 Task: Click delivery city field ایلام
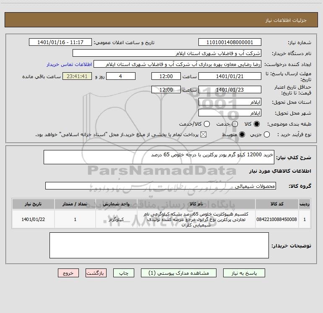click(x=230, y=113)
